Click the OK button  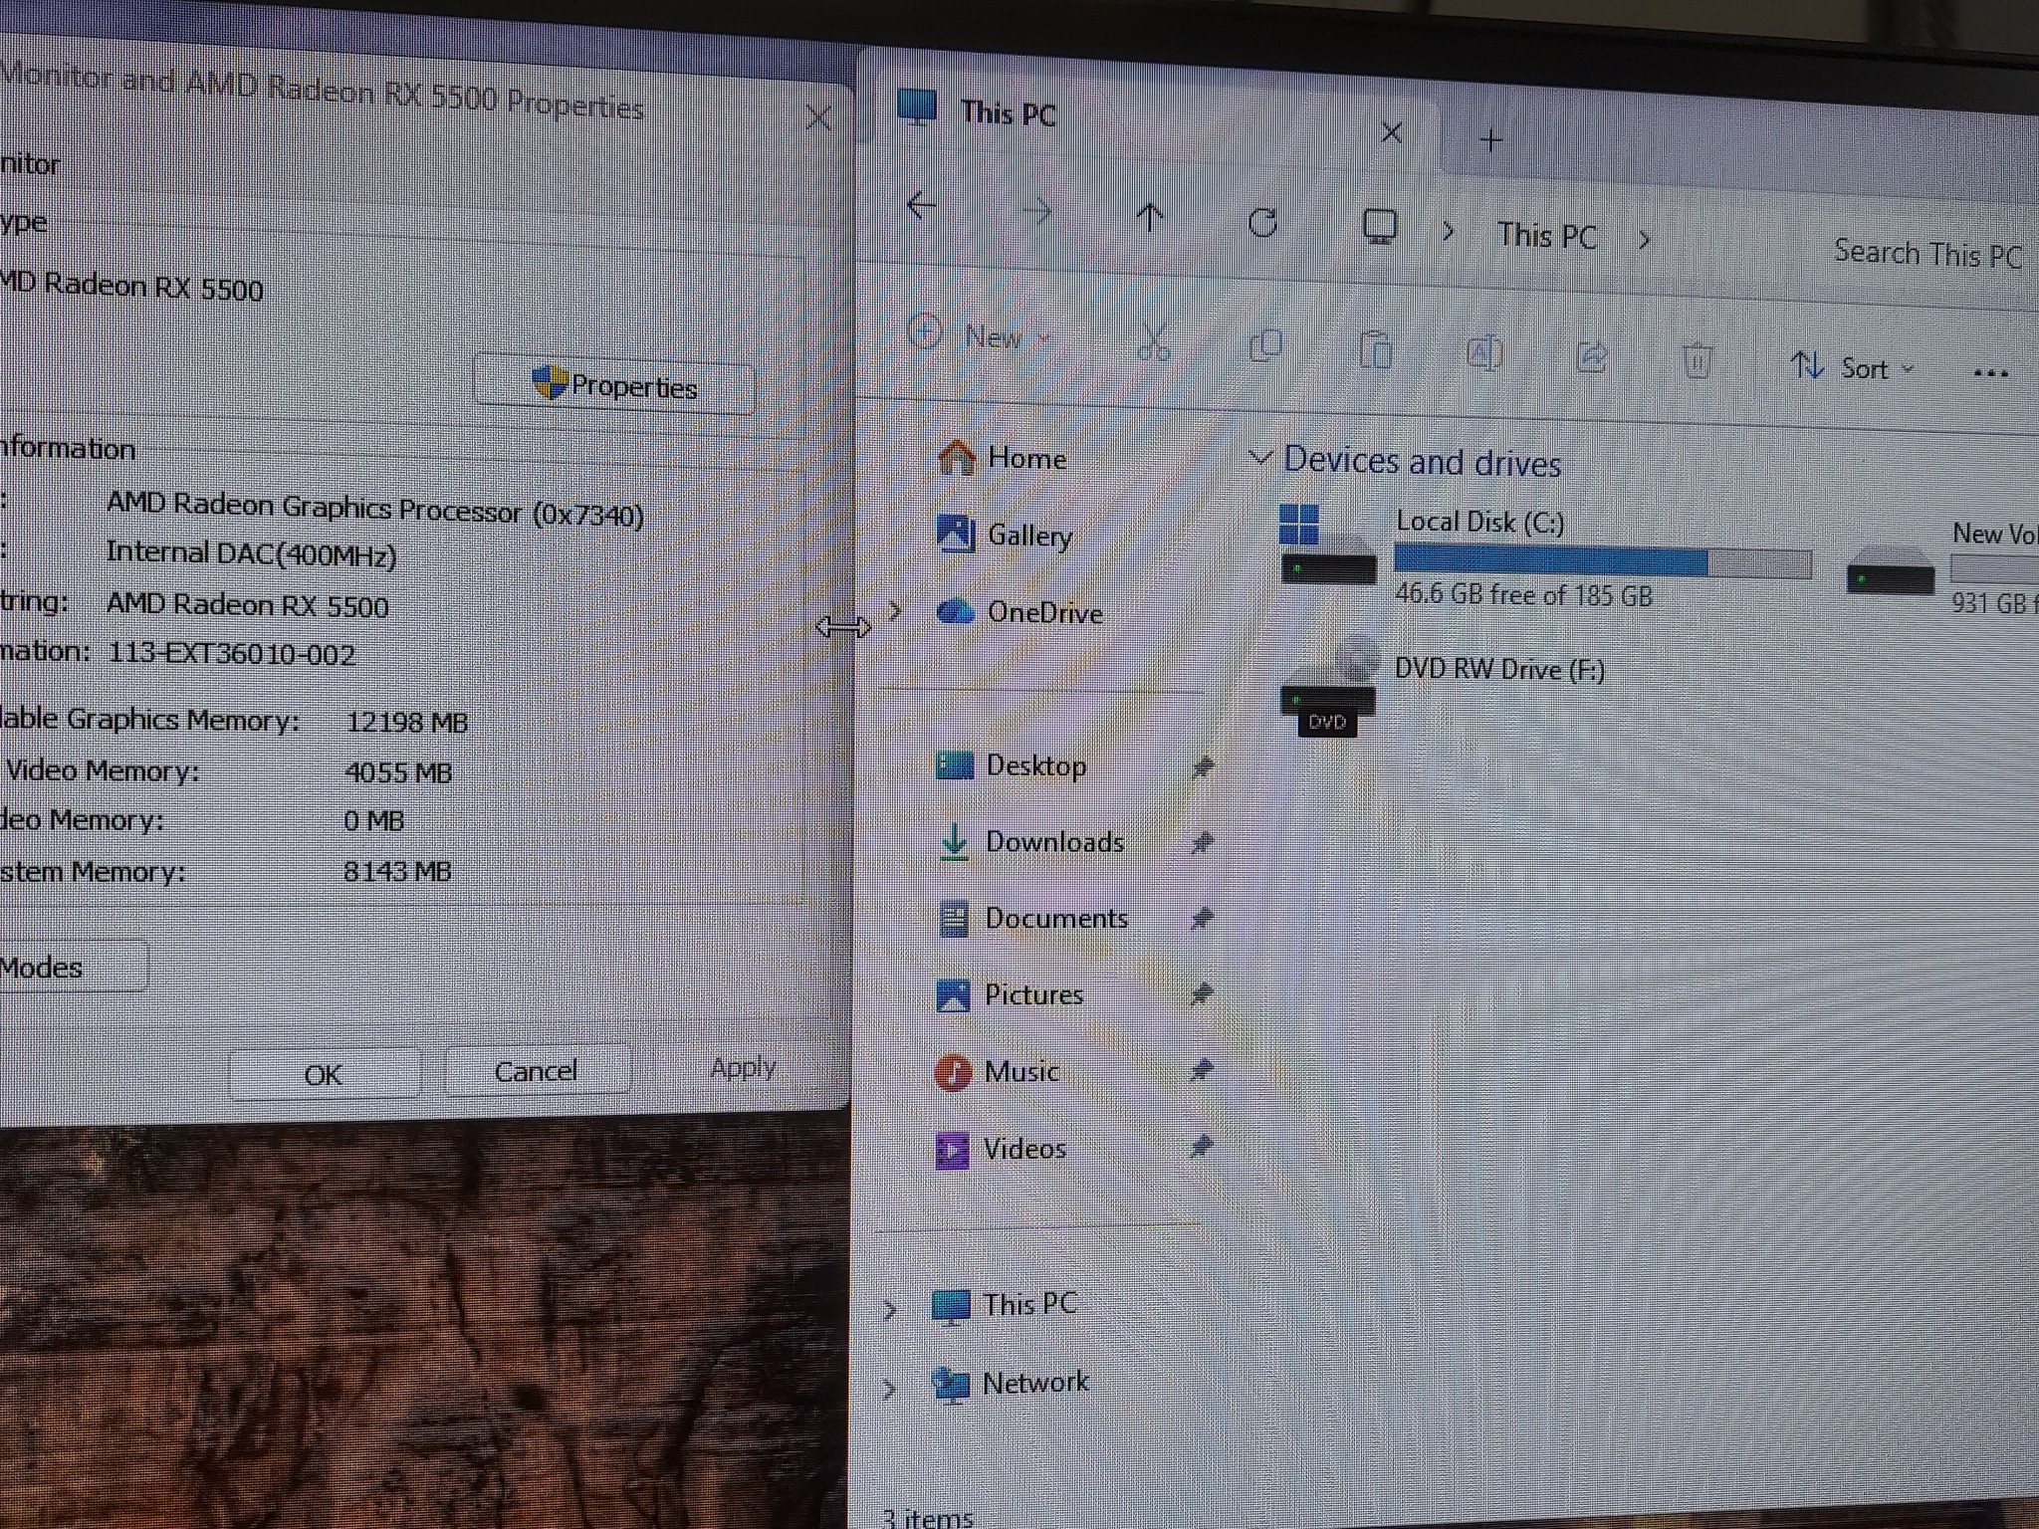[x=324, y=1075]
